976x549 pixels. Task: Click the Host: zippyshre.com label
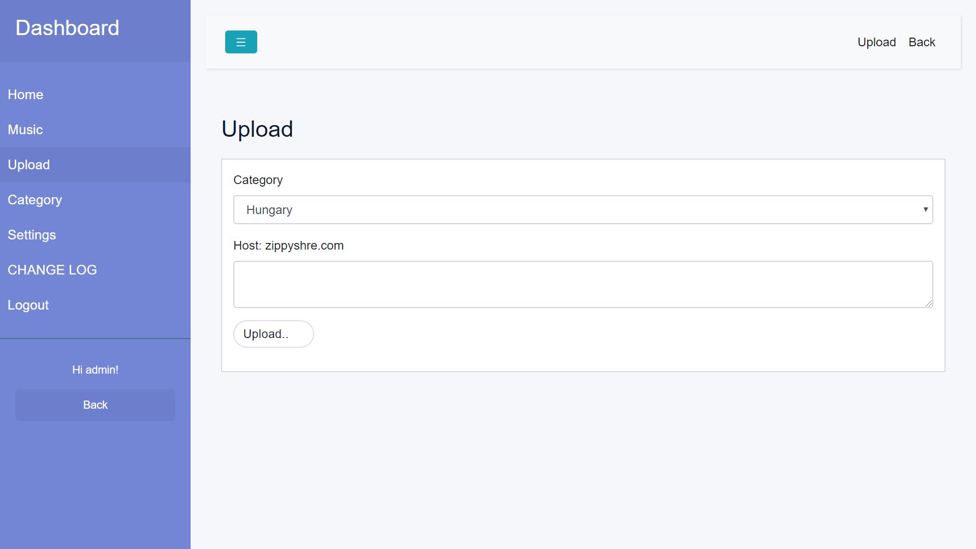[288, 246]
